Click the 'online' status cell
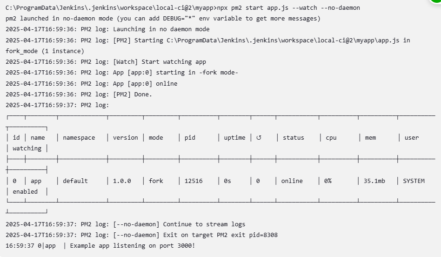The image size is (441, 257). 292,181
